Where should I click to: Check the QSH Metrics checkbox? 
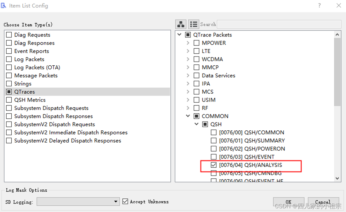[x=9, y=100]
